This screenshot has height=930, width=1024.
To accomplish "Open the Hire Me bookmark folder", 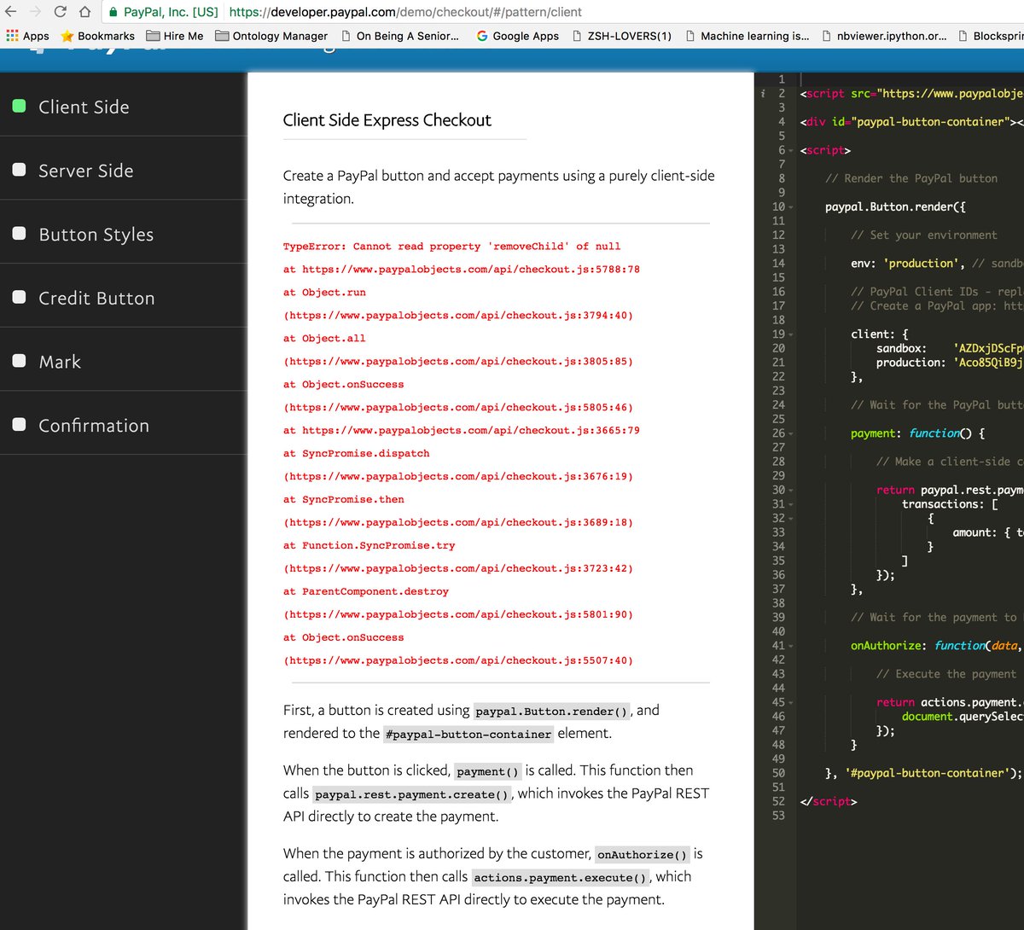I will 175,36.
